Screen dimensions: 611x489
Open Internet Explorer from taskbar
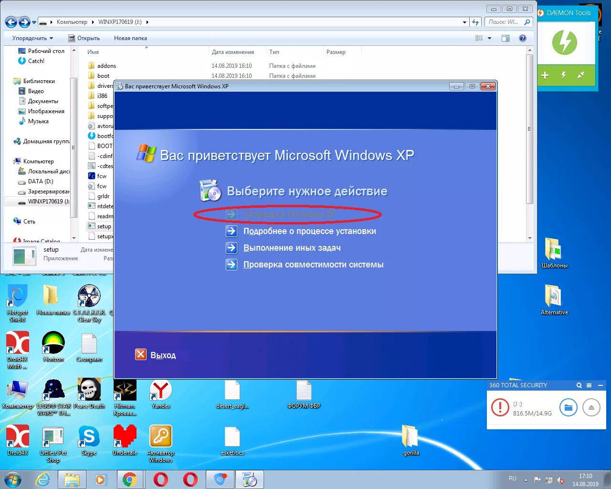[42, 479]
